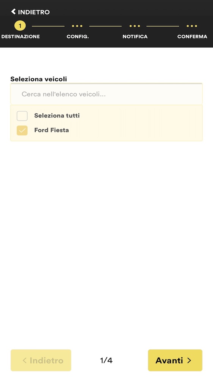Click the disabled Indietro button at bottom
This screenshot has height=380, width=213.
coord(41,360)
